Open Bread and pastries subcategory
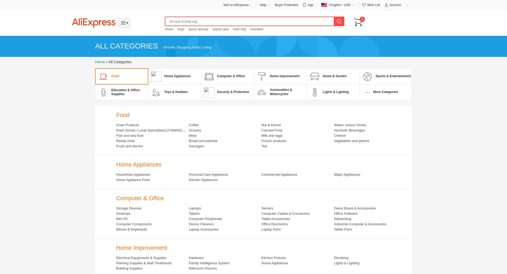This screenshot has width=507, height=274. tap(203, 141)
